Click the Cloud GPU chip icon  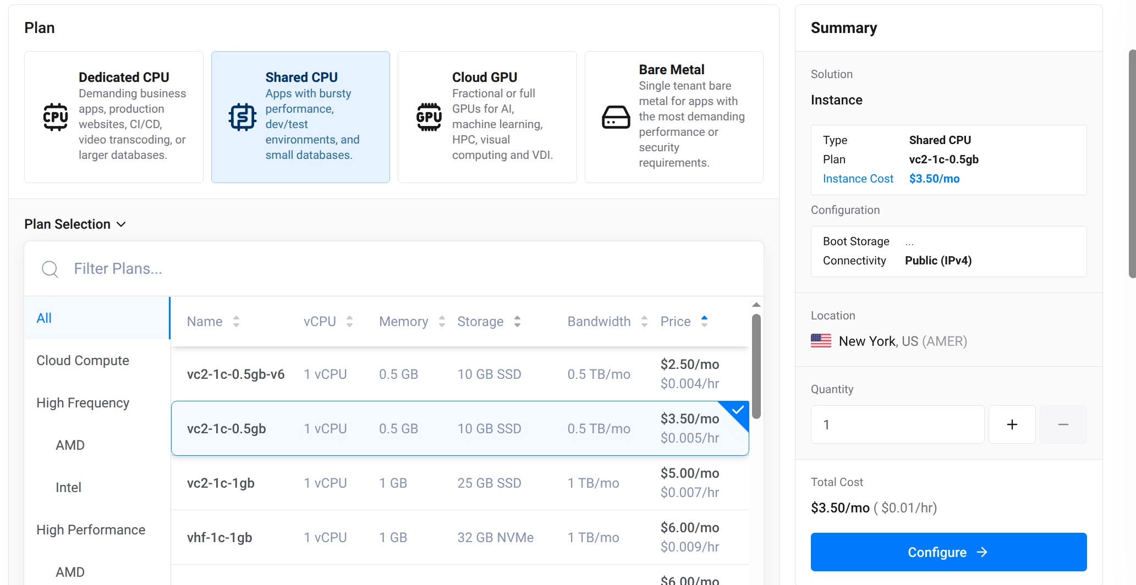click(429, 117)
